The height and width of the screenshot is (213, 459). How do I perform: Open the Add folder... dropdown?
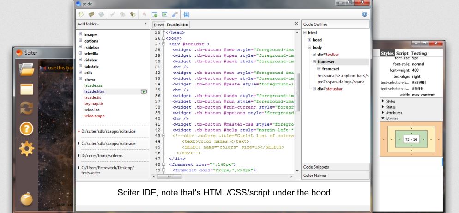click(113, 24)
